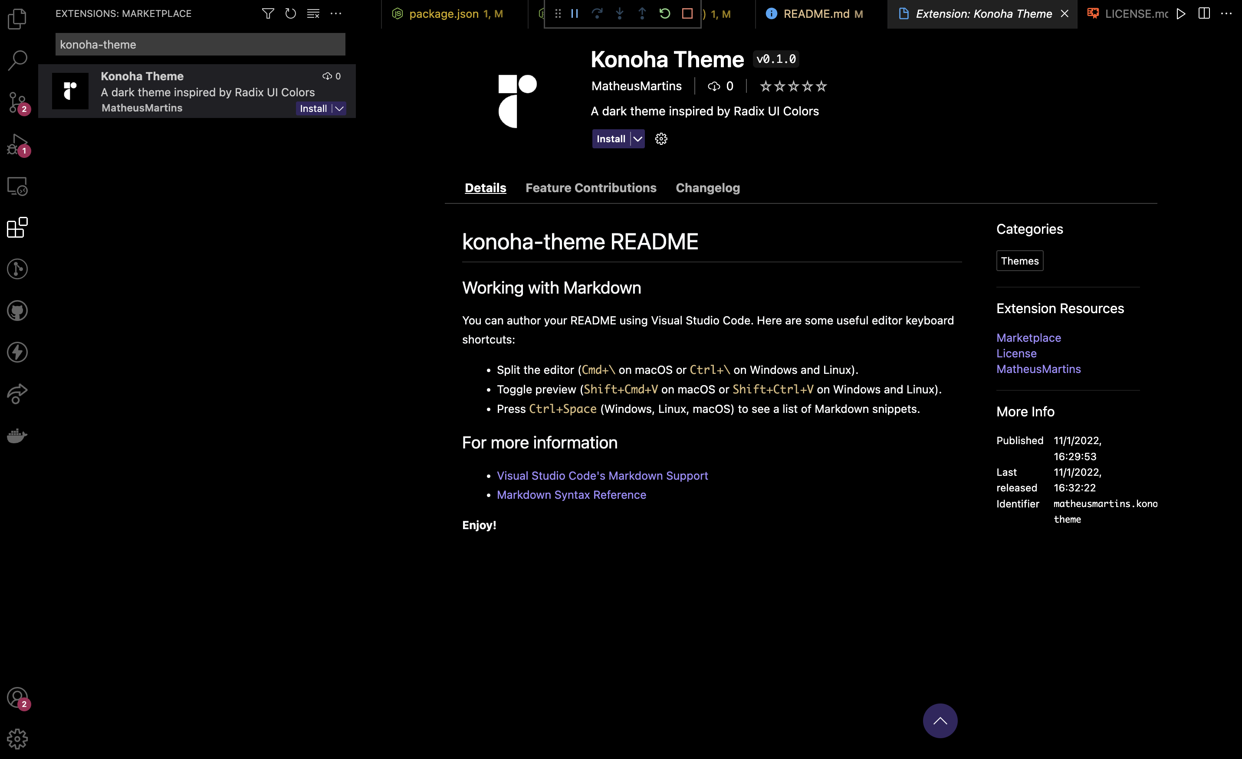Image resolution: width=1242 pixels, height=759 pixels.
Task: Restart the debug session
Action: coord(664,13)
